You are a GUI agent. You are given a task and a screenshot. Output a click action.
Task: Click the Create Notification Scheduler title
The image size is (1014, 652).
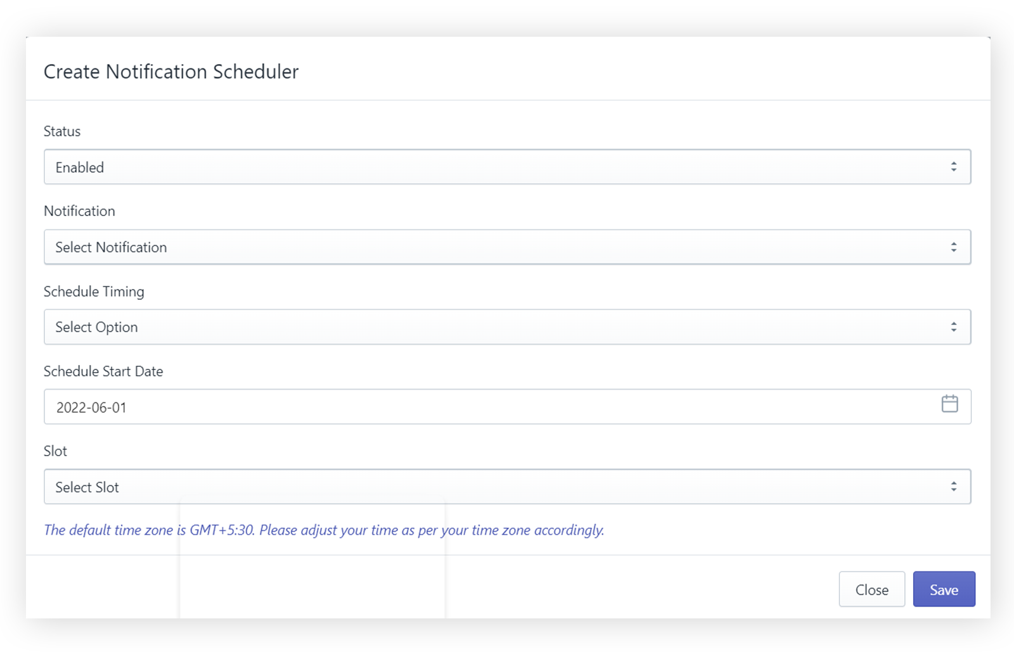[x=171, y=72]
